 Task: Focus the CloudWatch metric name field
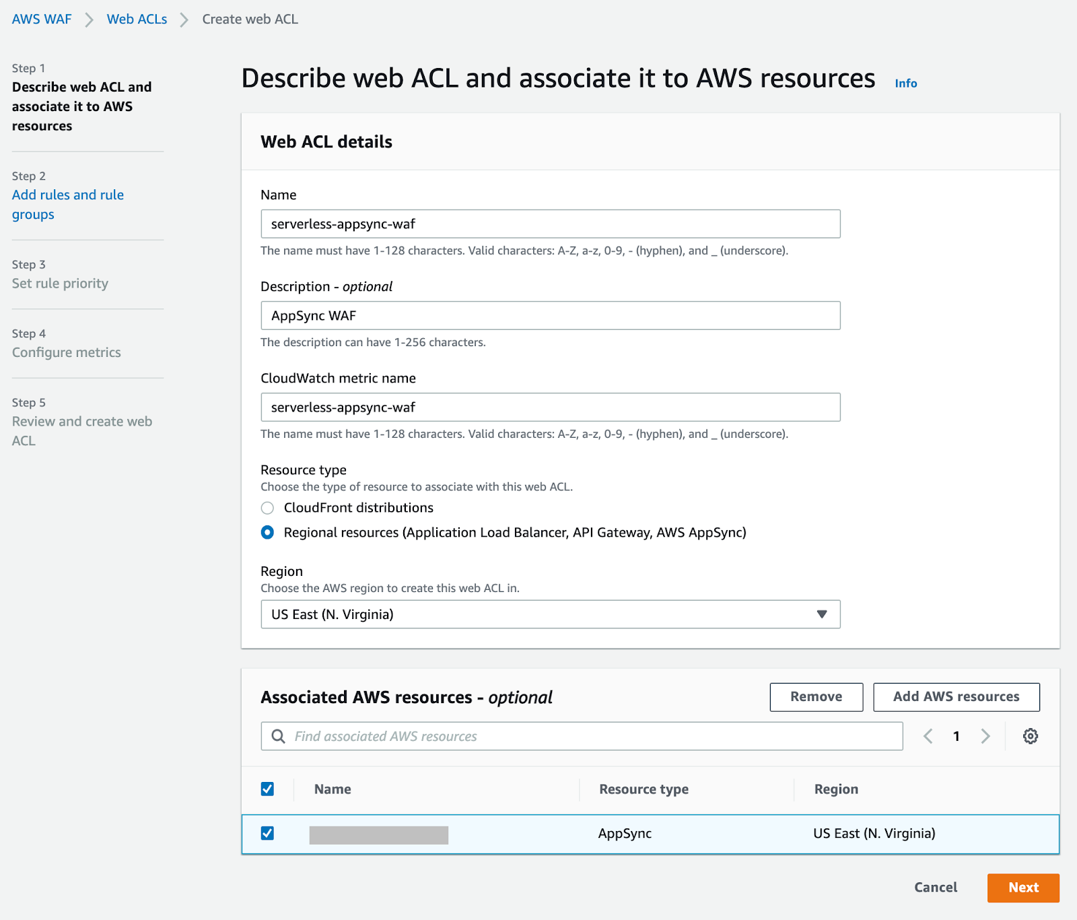coord(550,407)
